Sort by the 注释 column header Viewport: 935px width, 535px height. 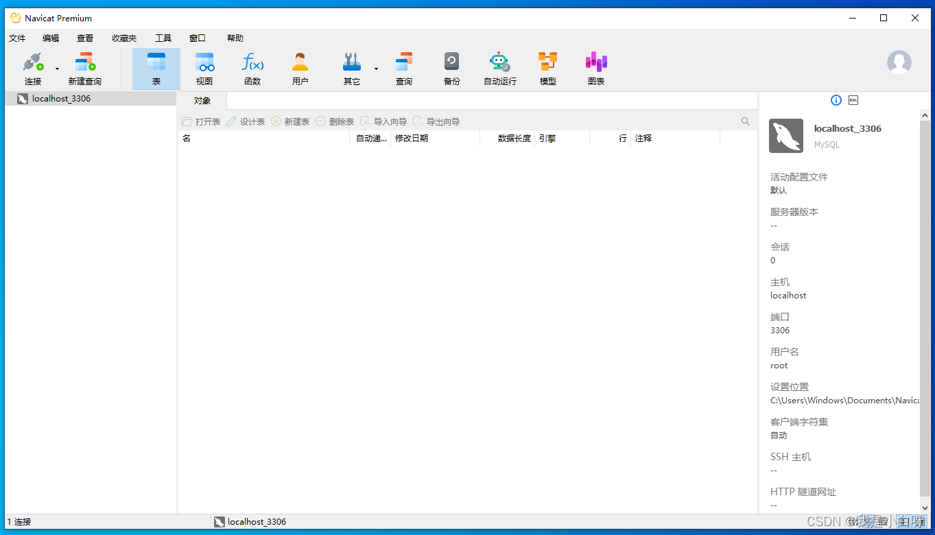[676, 139]
